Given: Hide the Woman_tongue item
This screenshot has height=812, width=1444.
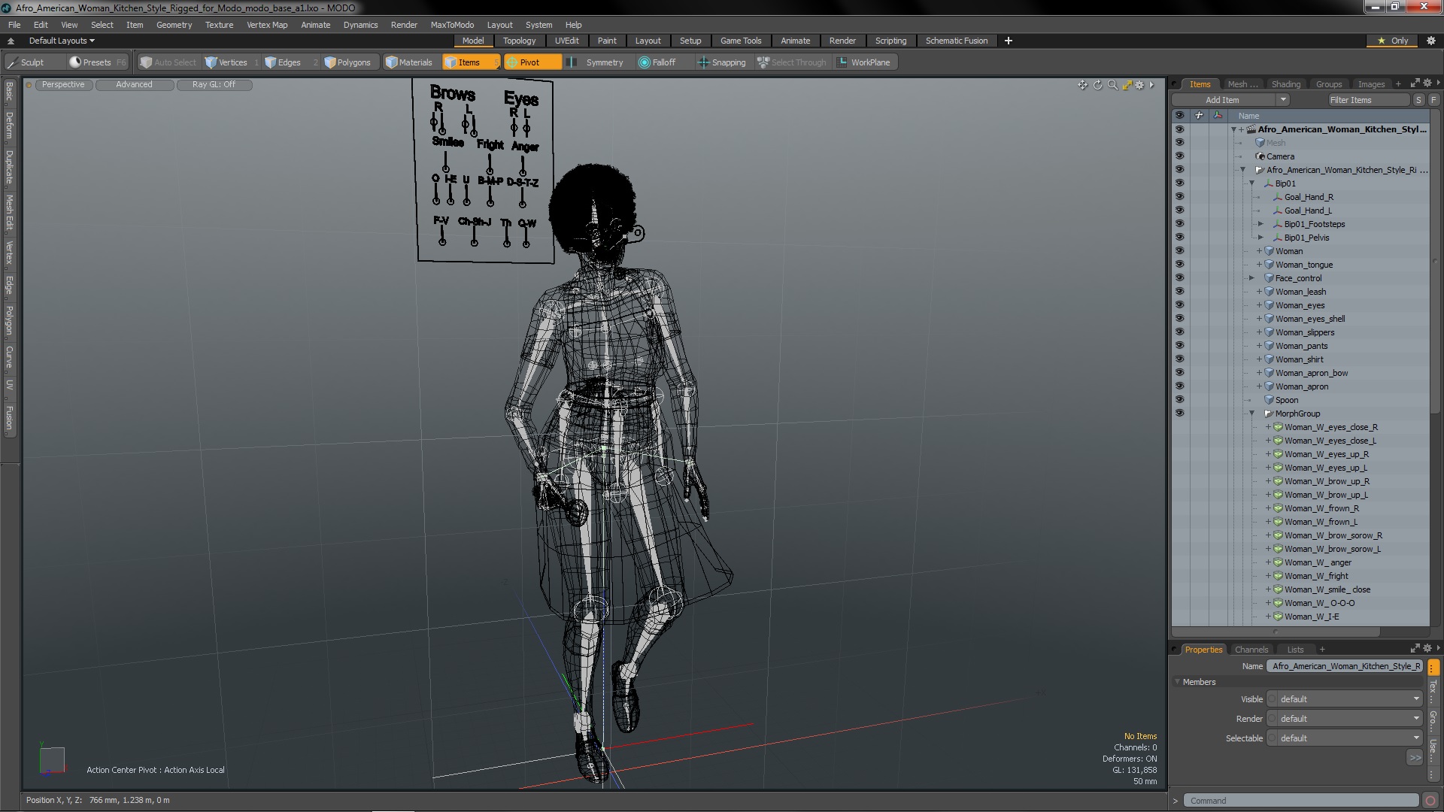Looking at the screenshot, I should (x=1179, y=265).
